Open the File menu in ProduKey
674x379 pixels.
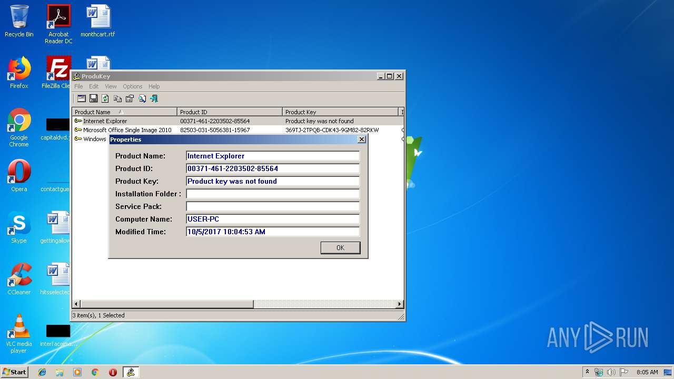coord(78,86)
